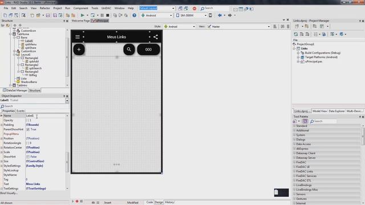Click the plus add button on the form
The height and width of the screenshot is (205, 365).
click(x=79, y=50)
